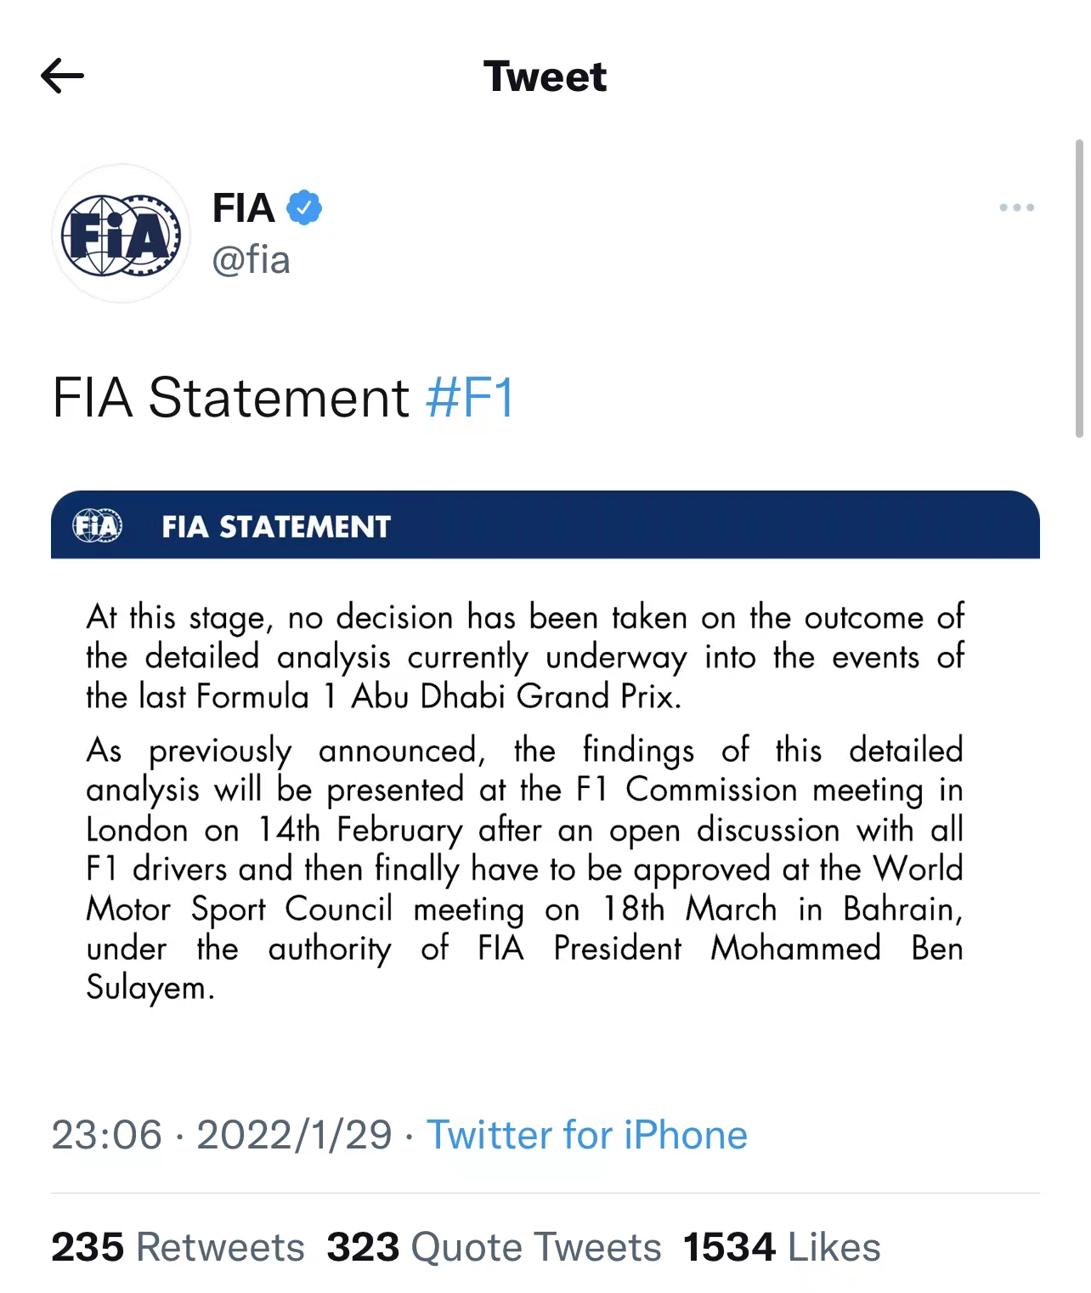Click the FIA display name

coord(243,207)
